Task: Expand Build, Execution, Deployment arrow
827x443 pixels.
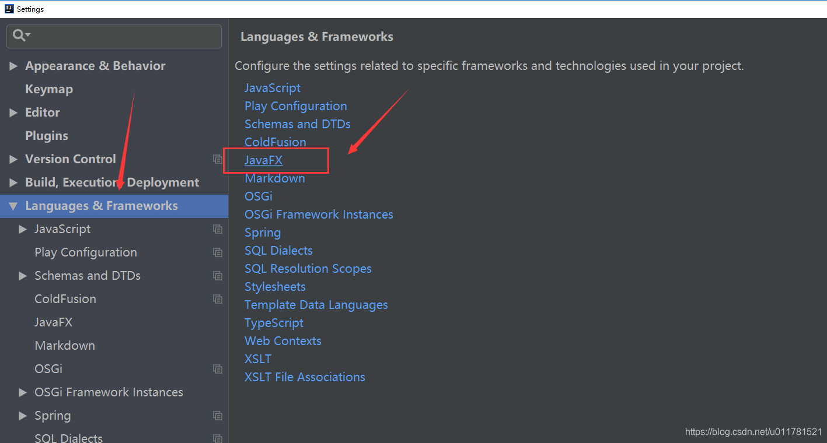Action: pos(13,182)
